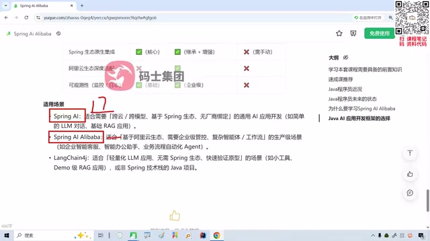Click the site info icon in address bar
The height and width of the screenshot is (241, 430).
38,17
